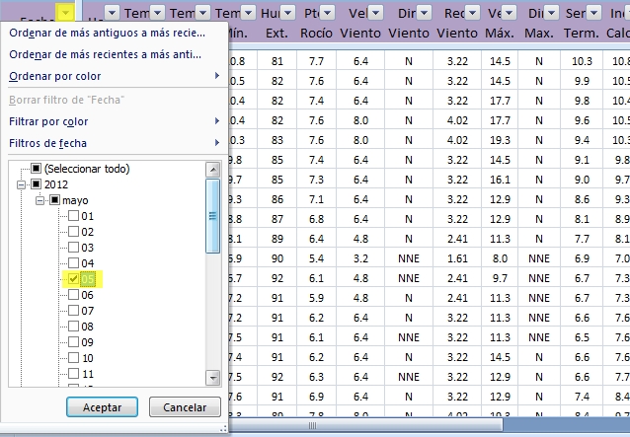Select the Sen Term. cell showing 10.3
This screenshot has height=437, width=630.
582,61
